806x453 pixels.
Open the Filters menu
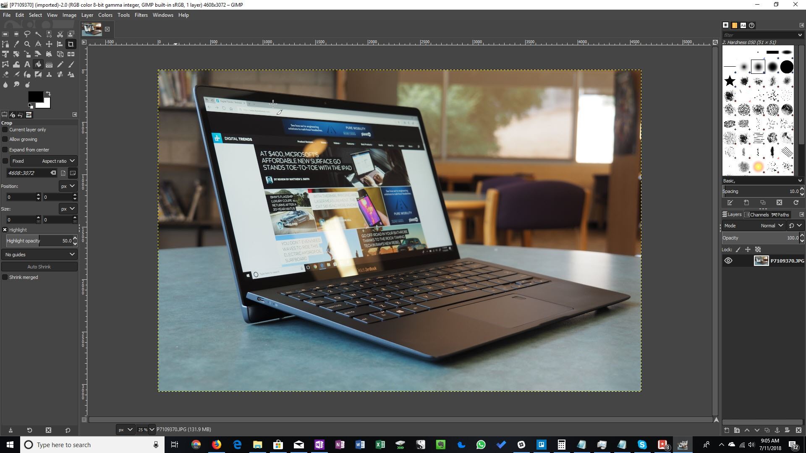(141, 15)
